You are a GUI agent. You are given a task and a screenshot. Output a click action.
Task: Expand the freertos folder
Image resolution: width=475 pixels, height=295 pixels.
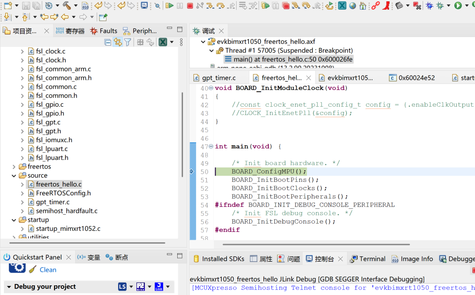click(x=14, y=166)
